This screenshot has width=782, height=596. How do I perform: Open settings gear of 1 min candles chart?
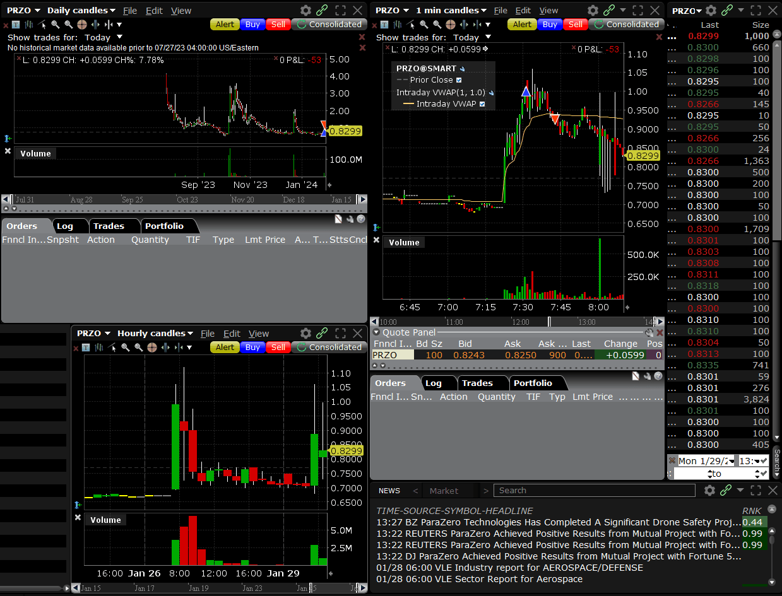(x=593, y=10)
